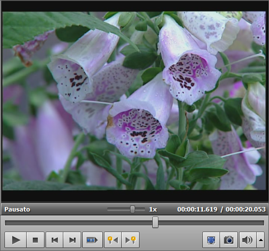Click the Stop button

pos(36,240)
